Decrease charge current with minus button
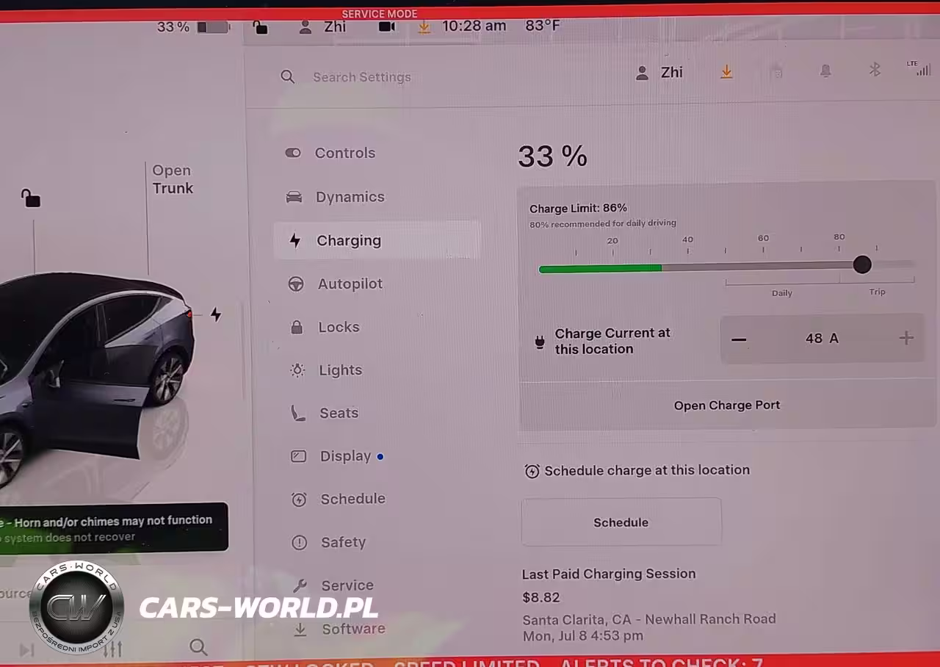 [x=739, y=339]
